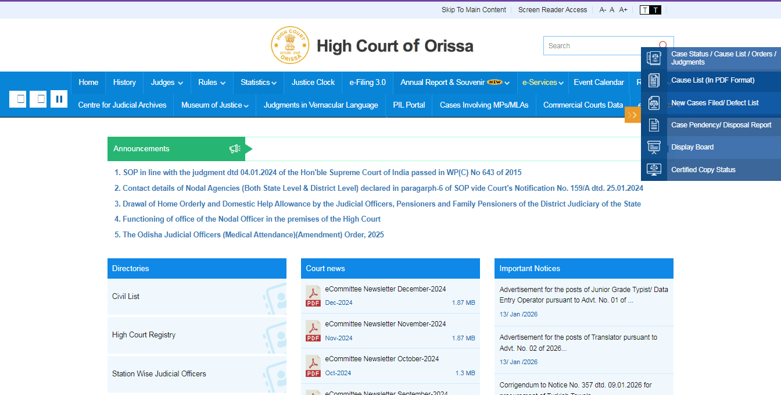This screenshot has height=395, width=781.
Task: Expand the e-Services dropdown
Action: tap(542, 82)
